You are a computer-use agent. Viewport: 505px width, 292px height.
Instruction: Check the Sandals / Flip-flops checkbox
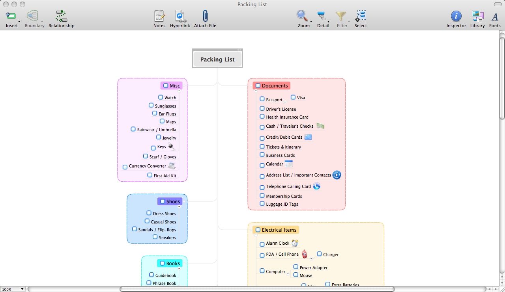[x=135, y=229]
